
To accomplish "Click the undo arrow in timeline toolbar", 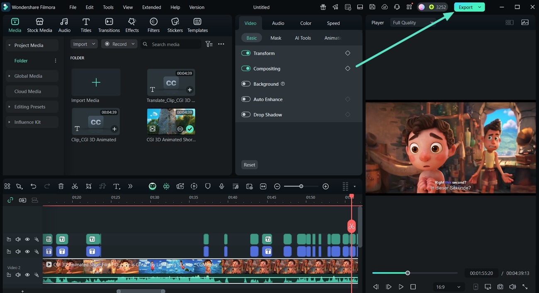I will pyautogui.click(x=33, y=186).
